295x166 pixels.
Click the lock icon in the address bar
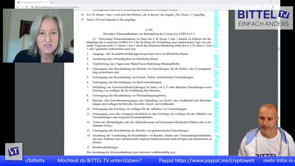pos(32,7)
